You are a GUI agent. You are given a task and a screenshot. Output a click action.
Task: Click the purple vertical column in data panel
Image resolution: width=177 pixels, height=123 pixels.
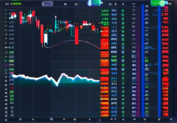[136, 59]
